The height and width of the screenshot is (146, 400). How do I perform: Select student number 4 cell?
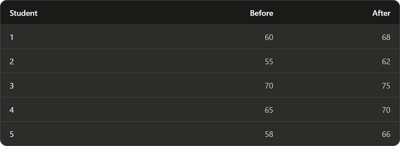click(12, 110)
